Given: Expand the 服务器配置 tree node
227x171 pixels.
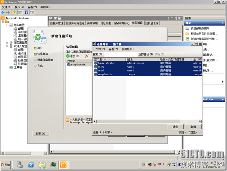Looking at the screenshot, I should (x=7, y=42).
